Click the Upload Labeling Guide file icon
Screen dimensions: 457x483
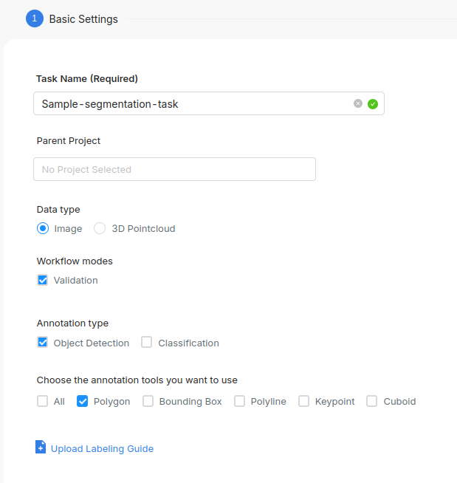[x=41, y=447]
